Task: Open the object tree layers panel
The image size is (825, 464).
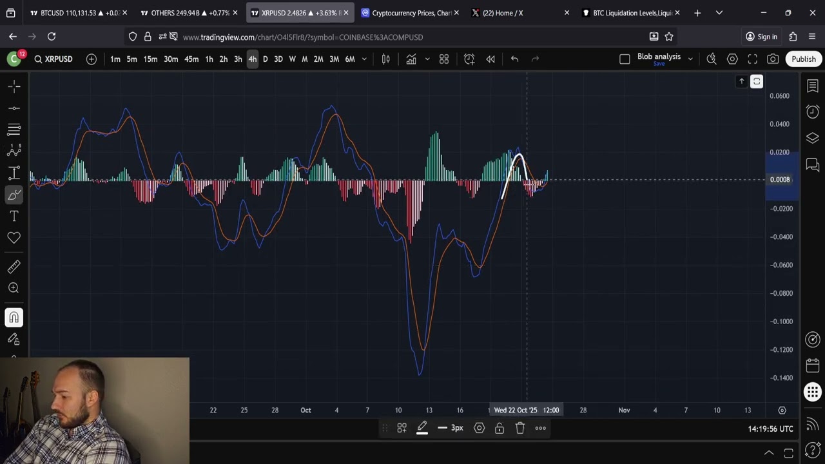Action: click(x=812, y=138)
